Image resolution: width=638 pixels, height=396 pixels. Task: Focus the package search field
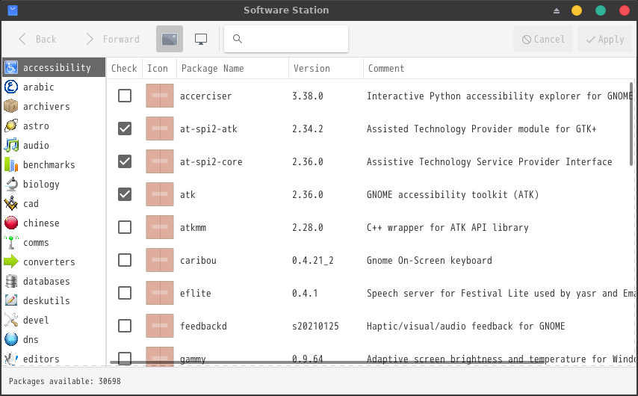click(286, 39)
